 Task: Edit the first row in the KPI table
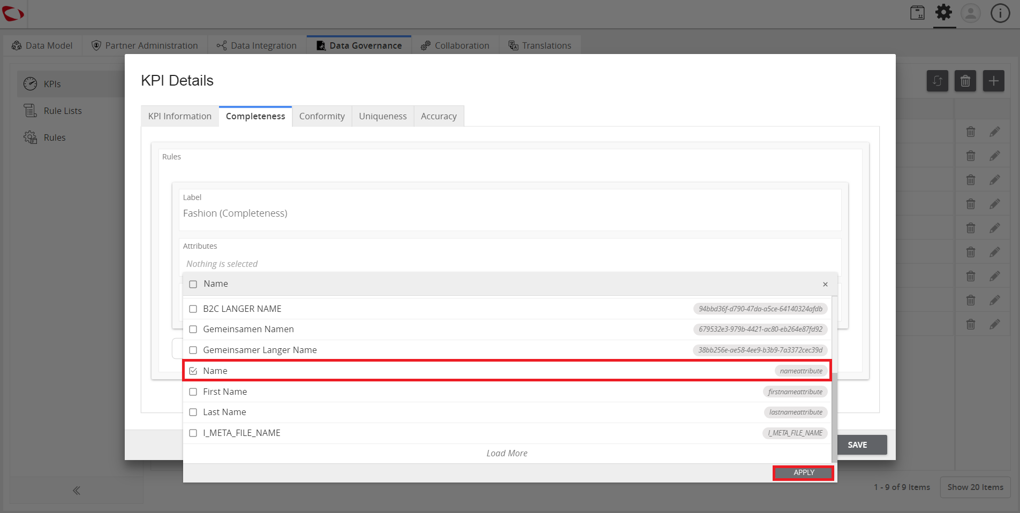pyautogui.click(x=995, y=132)
